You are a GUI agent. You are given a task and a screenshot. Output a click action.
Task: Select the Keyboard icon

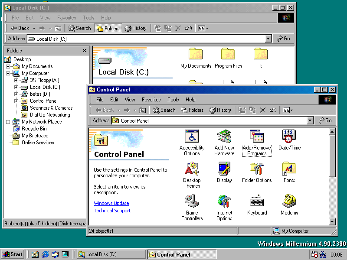point(257,205)
